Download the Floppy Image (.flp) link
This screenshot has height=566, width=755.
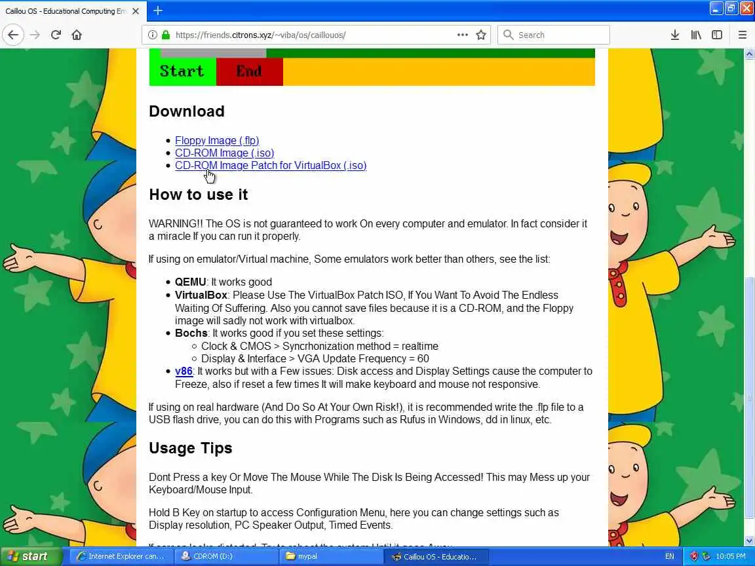[217, 140]
